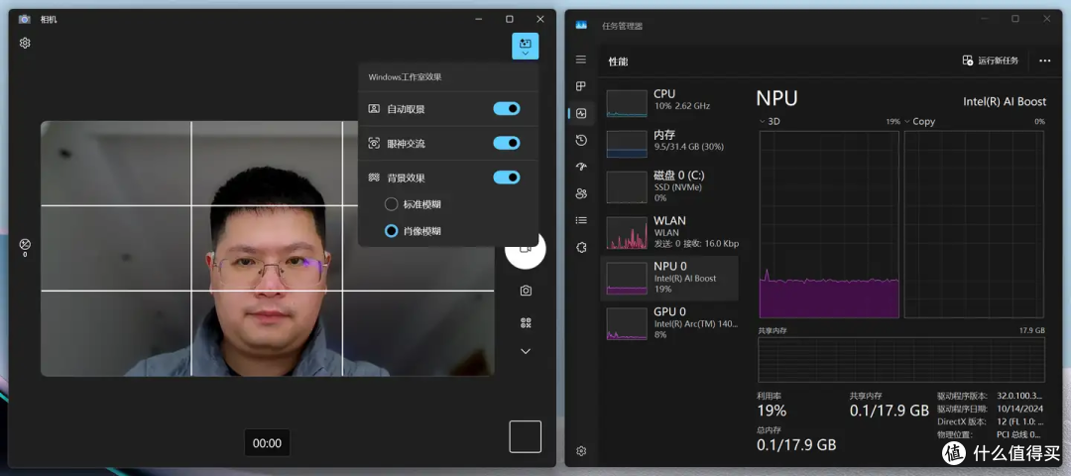Click the 眼神交流 eye contact icon

[374, 144]
